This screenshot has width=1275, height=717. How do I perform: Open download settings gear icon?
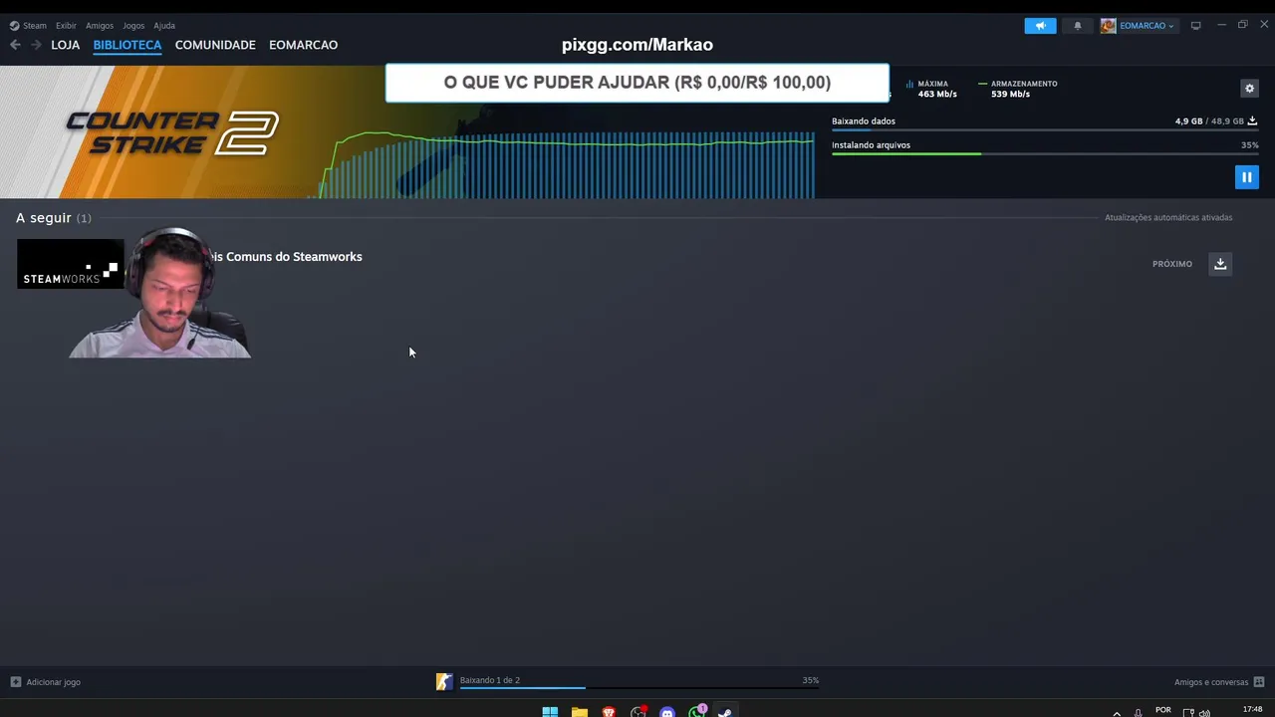click(1249, 89)
